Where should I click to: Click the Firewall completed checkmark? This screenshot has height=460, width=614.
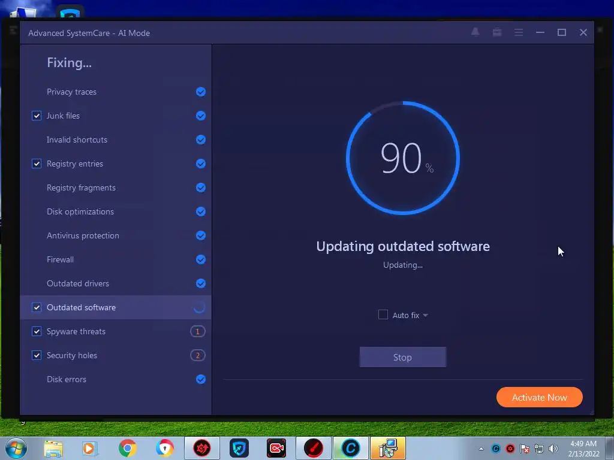[x=200, y=259]
